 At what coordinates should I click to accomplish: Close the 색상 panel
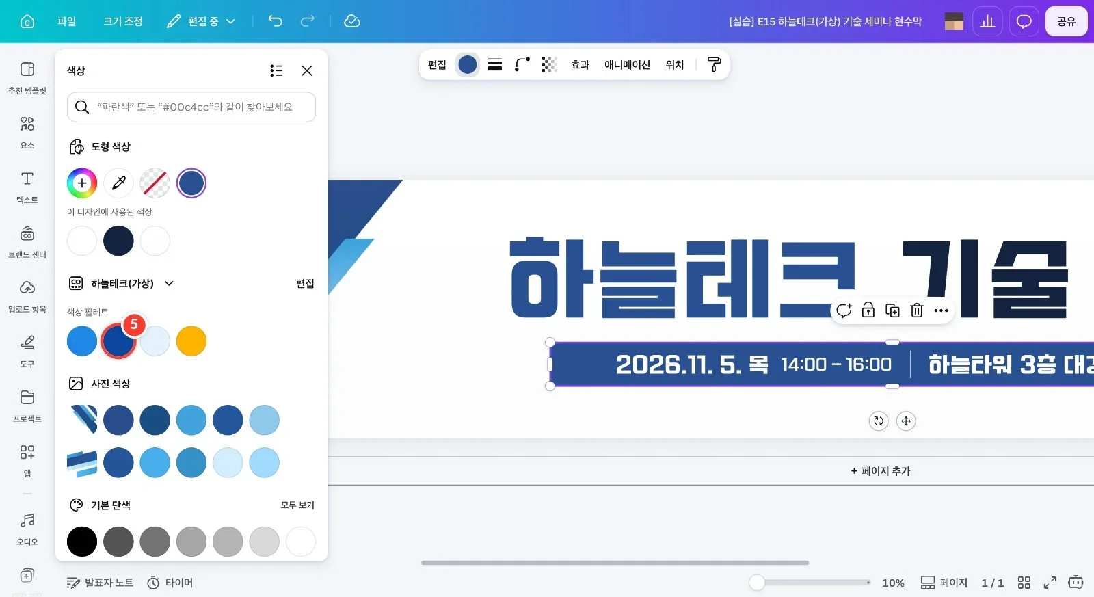tap(307, 70)
